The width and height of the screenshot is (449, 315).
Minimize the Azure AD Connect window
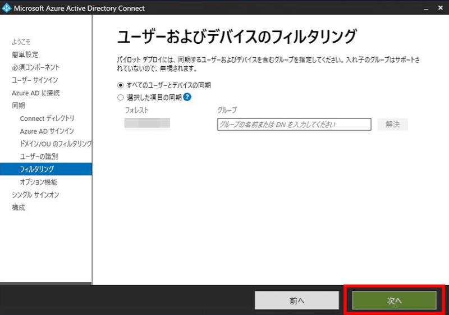pos(426,8)
